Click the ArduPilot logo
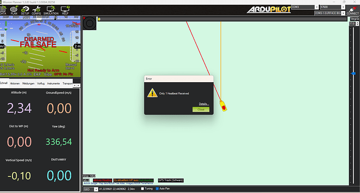The width and height of the screenshot is (360, 193). pos(269,9)
